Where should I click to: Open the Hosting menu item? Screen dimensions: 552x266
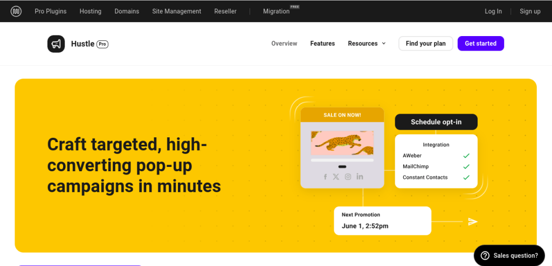tap(91, 11)
